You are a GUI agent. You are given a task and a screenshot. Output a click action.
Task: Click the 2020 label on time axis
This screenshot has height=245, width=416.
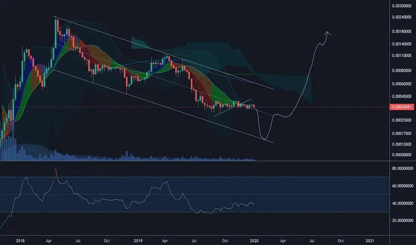point(254,241)
